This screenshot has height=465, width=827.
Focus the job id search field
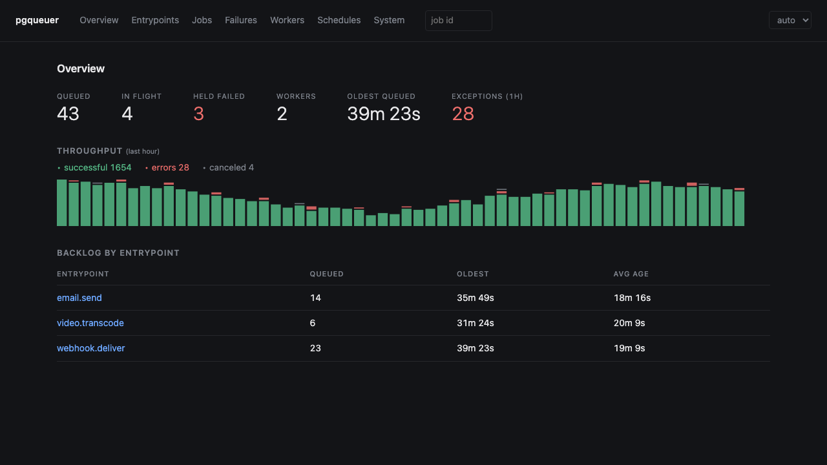click(x=459, y=21)
